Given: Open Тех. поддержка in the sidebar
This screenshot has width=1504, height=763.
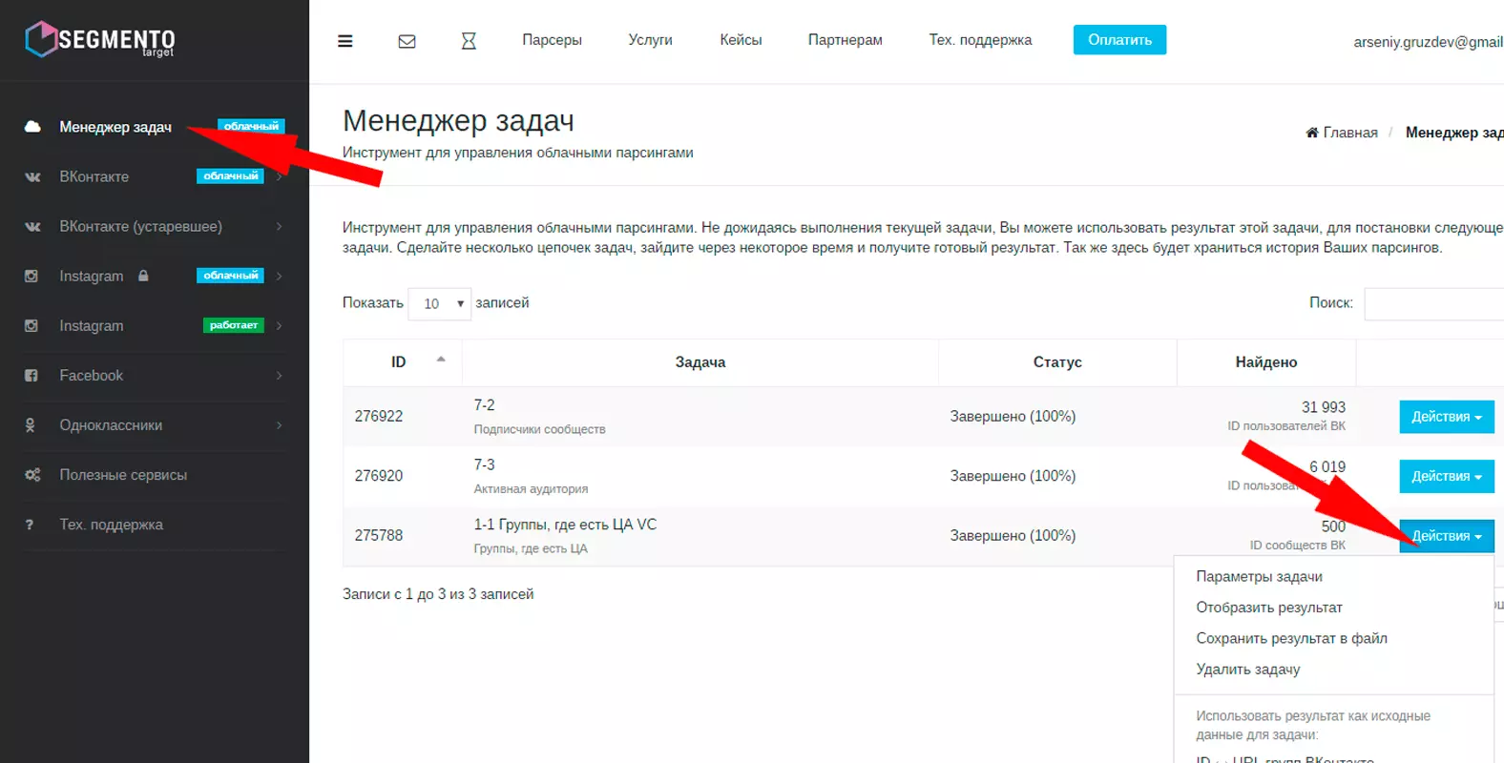Looking at the screenshot, I should 111,525.
